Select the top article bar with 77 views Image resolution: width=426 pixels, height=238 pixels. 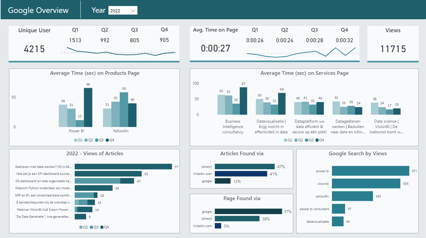123,167
